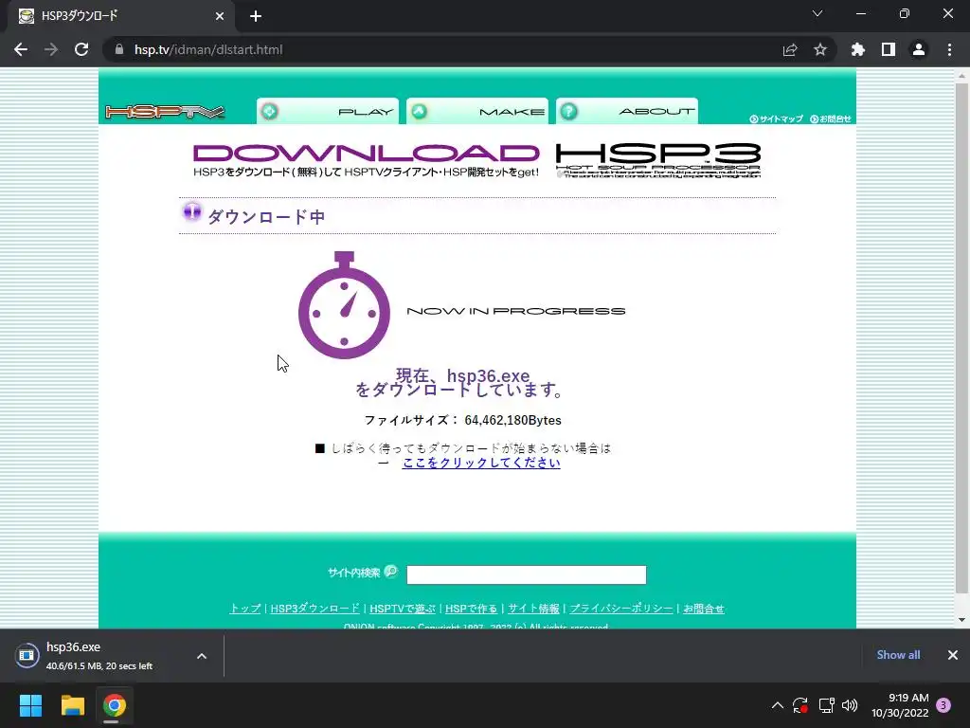Click the forward navigation arrow
Viewport: 970px width, 728px height.
(x=51, y=49)
